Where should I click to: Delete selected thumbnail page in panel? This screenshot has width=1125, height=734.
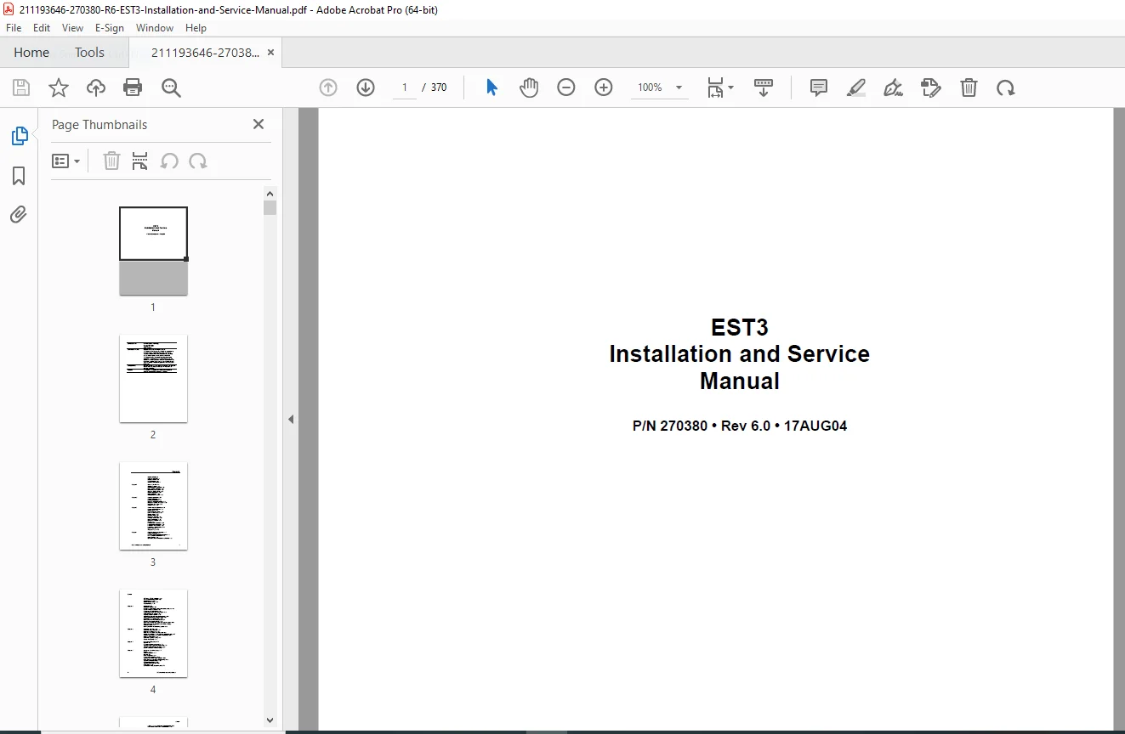(111, 161)
